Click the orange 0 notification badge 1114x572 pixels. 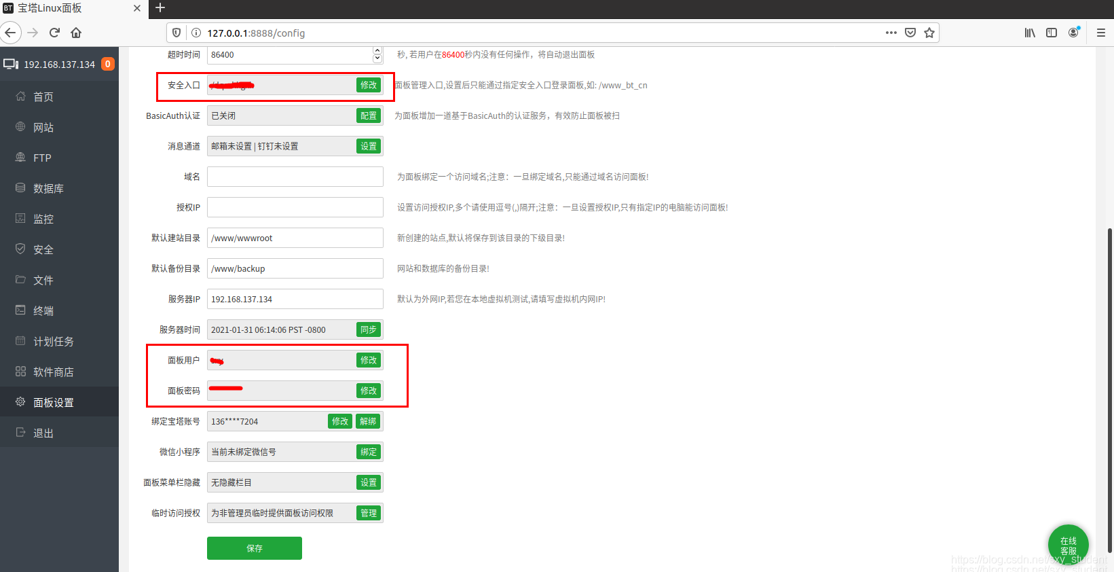point(107,64)
